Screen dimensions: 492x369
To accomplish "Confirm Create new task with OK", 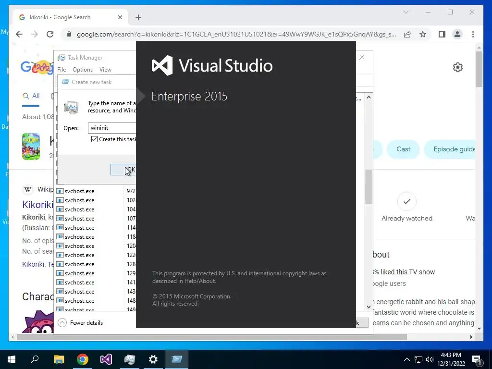I will [123, 170].
